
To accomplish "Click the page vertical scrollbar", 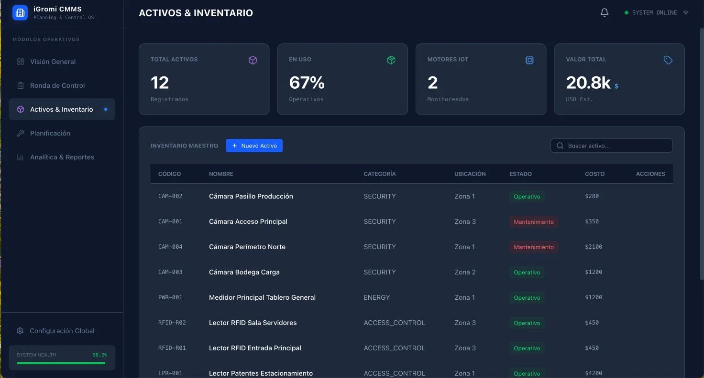I will coord(701,153).
